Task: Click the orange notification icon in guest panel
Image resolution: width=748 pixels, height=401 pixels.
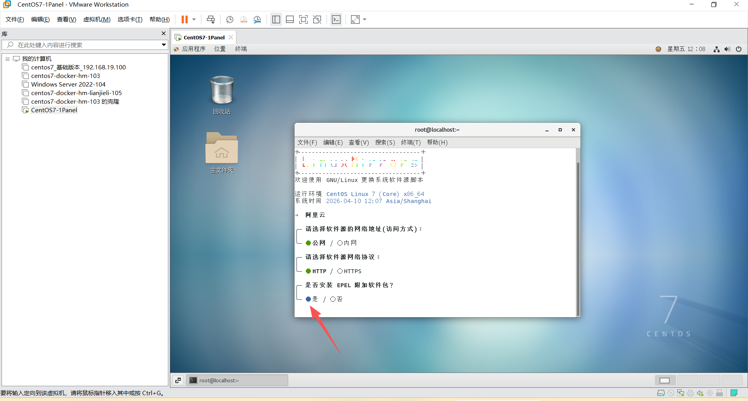Action: (658, 49)
